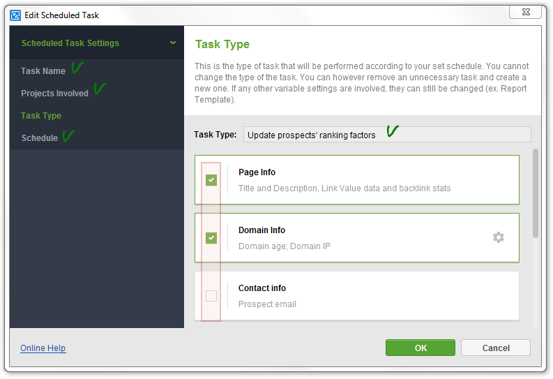Click the Domain Info card title
Screen dimensions: 553x379
262,230
